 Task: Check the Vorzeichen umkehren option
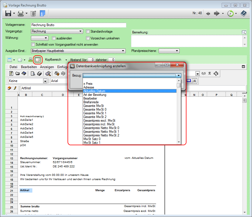click(x=88, y=38)
